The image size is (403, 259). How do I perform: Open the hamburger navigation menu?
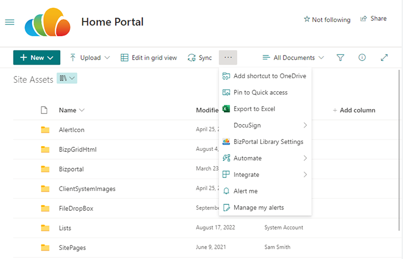(10, 22)
